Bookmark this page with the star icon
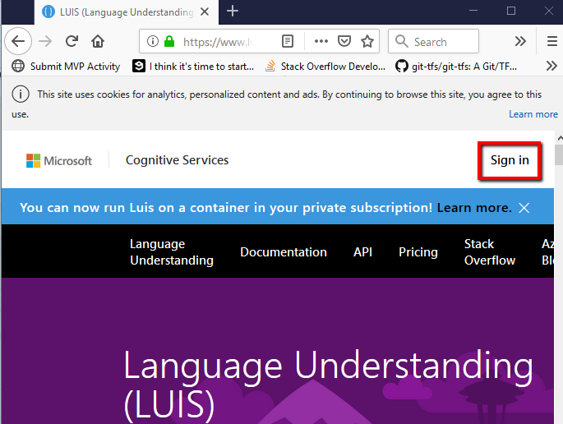This screenshot has height=424, width=563. click(x=367, y=41)
